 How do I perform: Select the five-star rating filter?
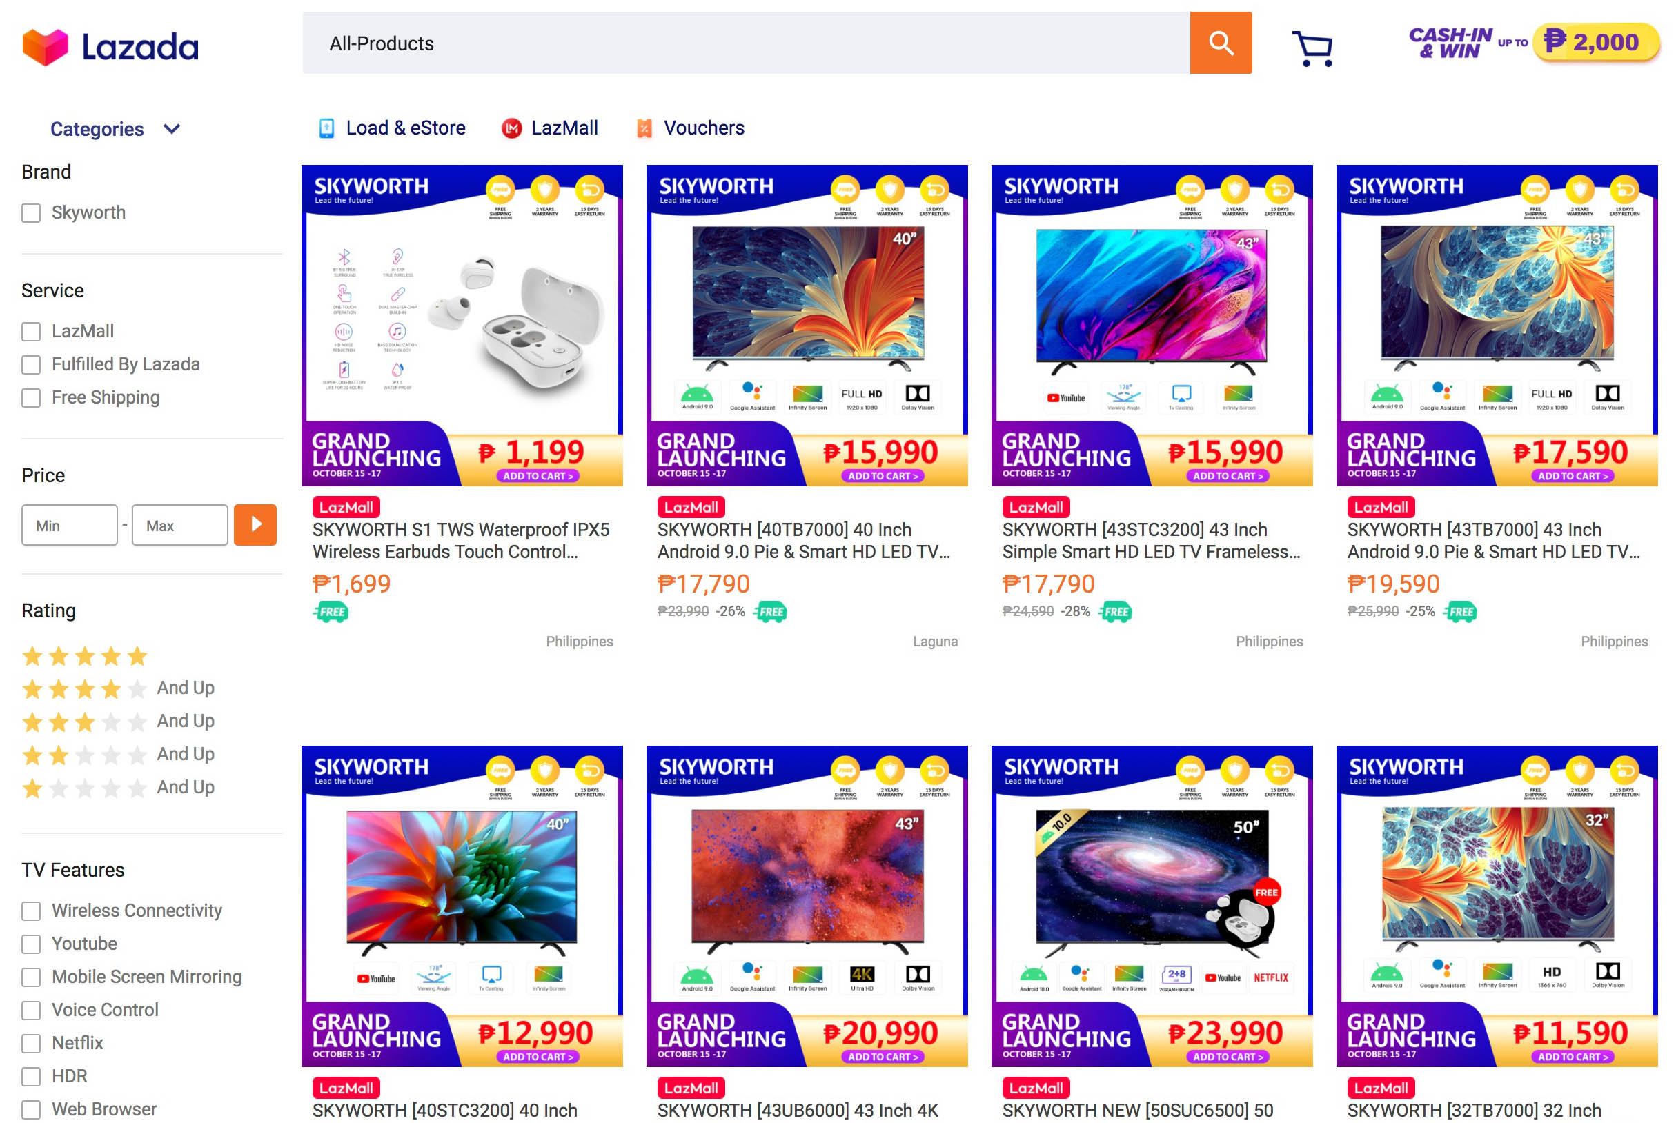coord(84,655)
